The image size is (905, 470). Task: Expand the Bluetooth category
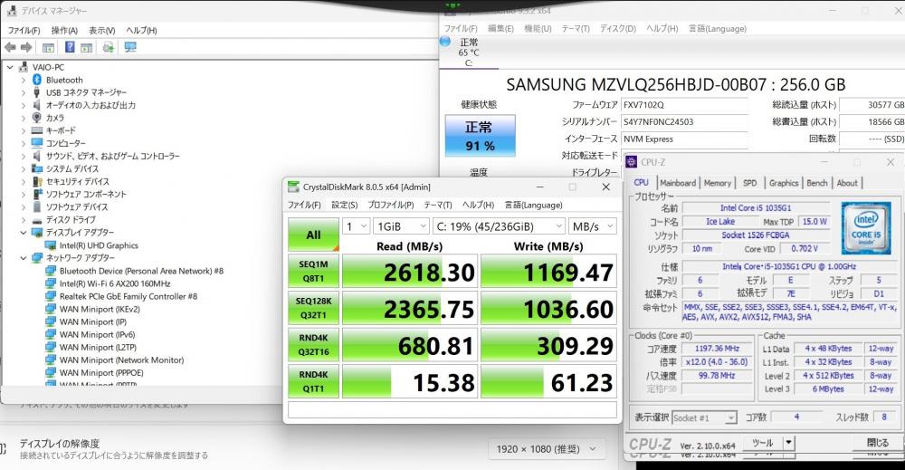pos(24,80)
